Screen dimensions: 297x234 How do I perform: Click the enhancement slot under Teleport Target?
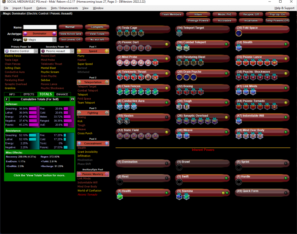(x=179, y=34)
